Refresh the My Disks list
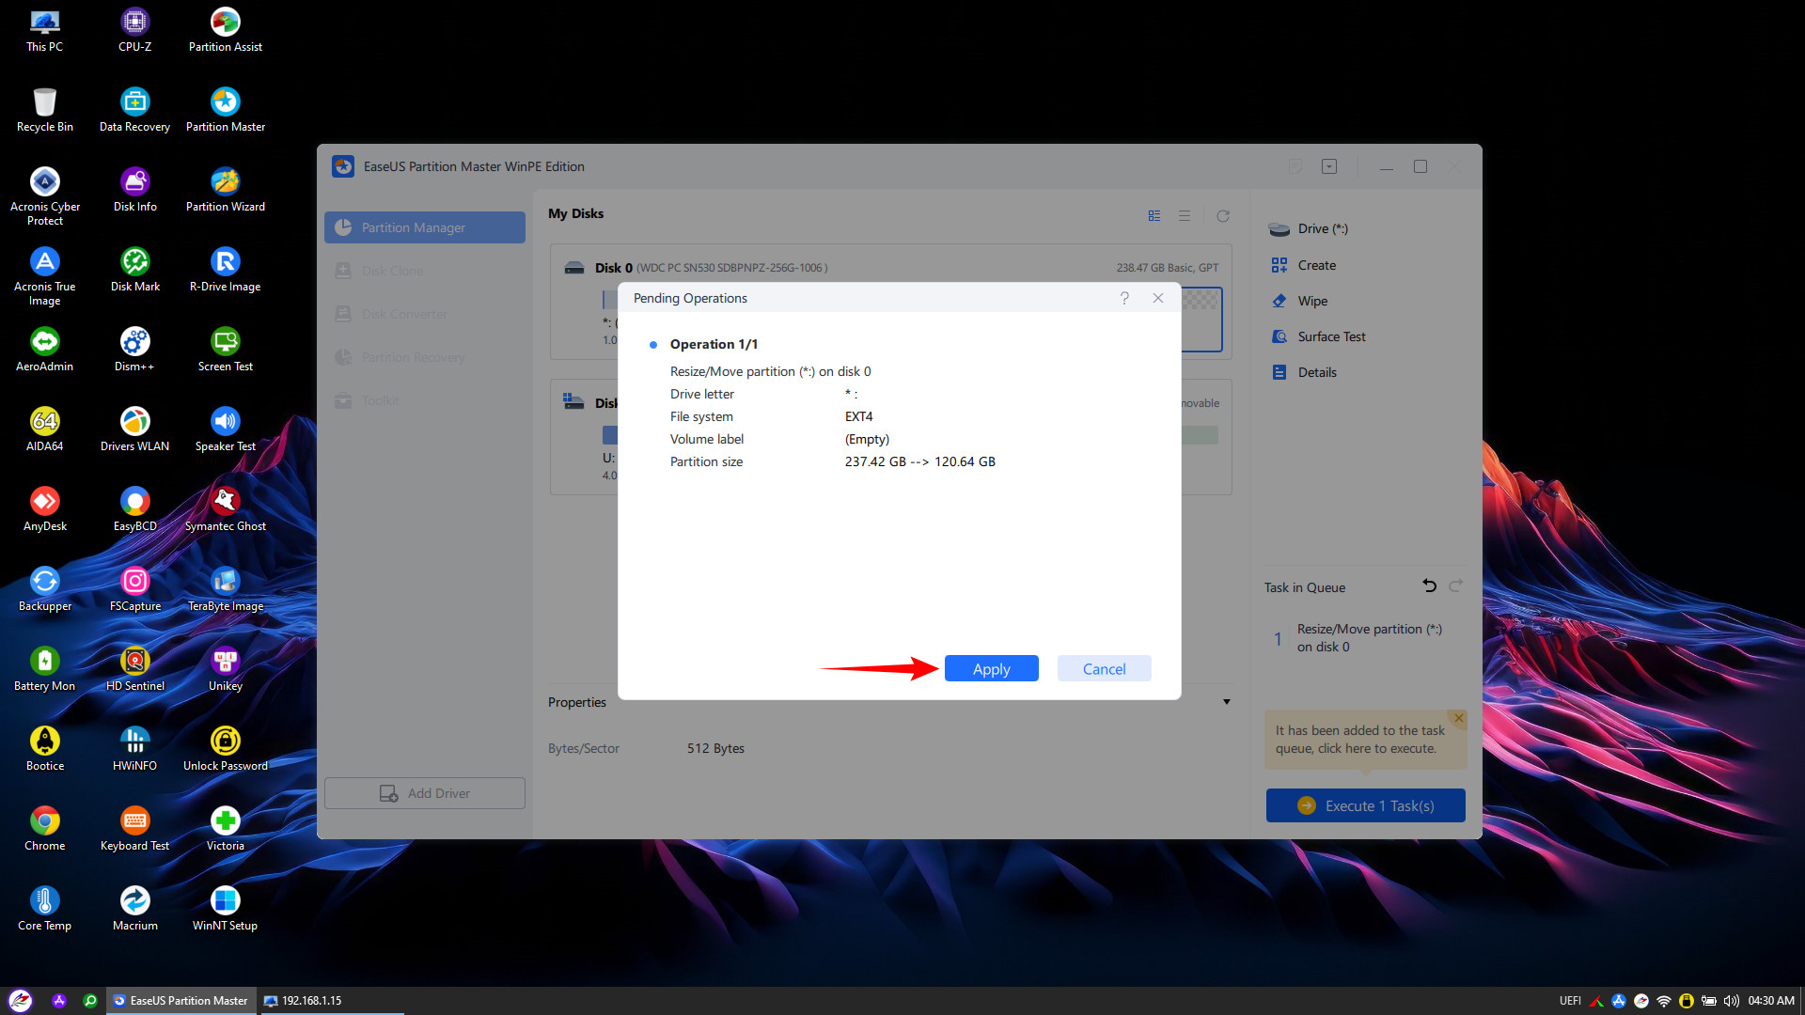 1223,216
